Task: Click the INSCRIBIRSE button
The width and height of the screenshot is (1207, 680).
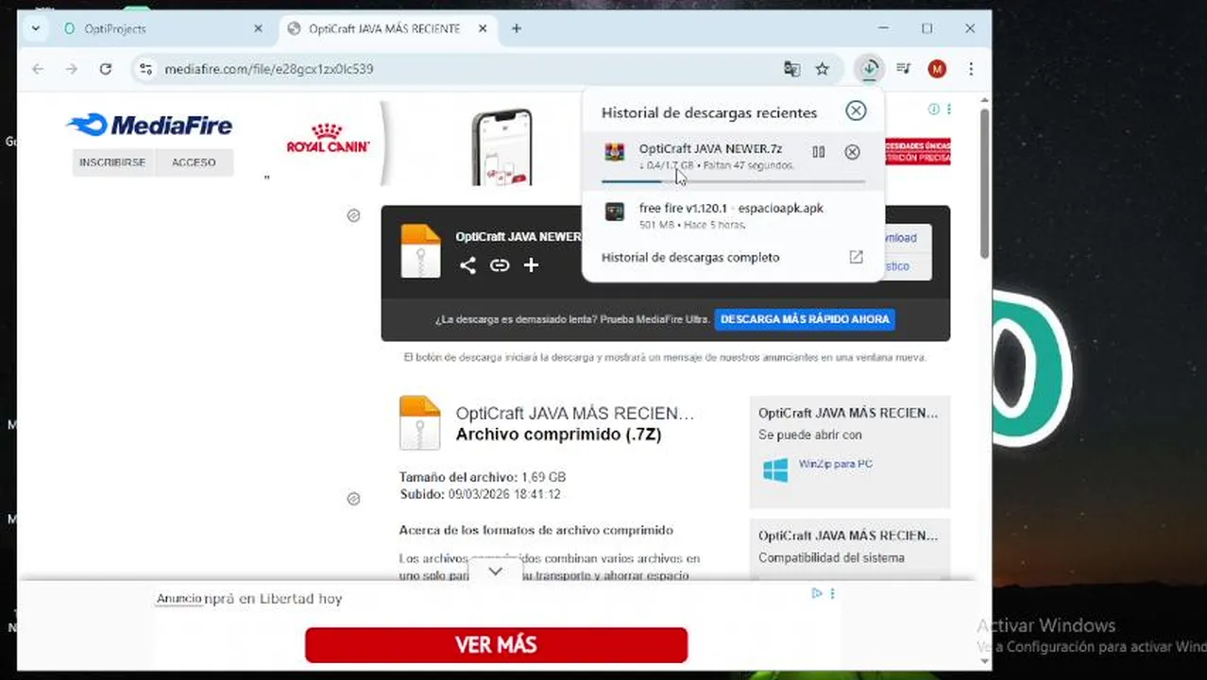Action: (112, 162)
